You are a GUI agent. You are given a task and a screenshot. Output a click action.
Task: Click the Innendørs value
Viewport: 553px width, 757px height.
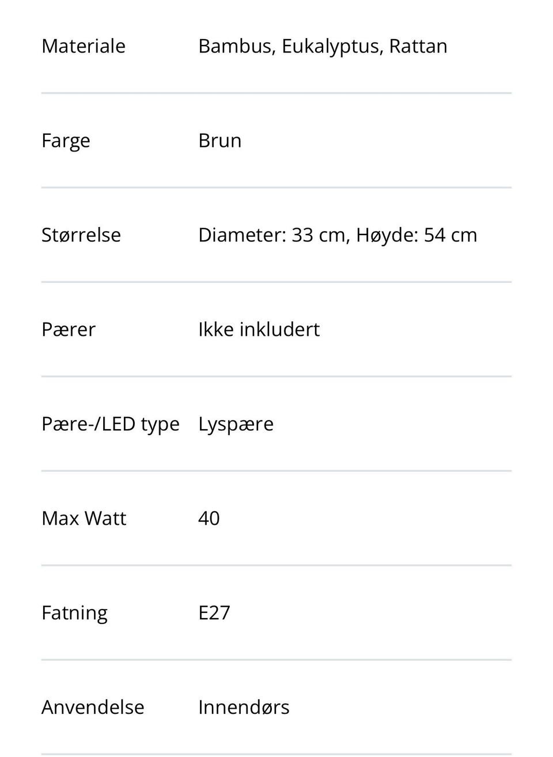244,707
